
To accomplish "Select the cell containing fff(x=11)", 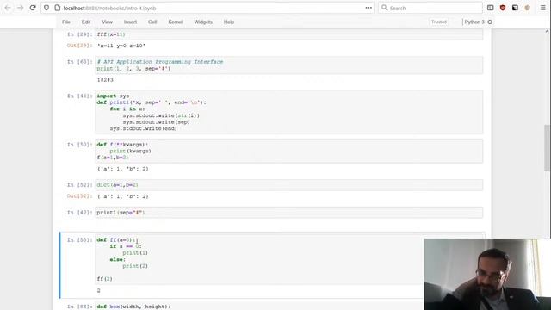I will point(289,34).
